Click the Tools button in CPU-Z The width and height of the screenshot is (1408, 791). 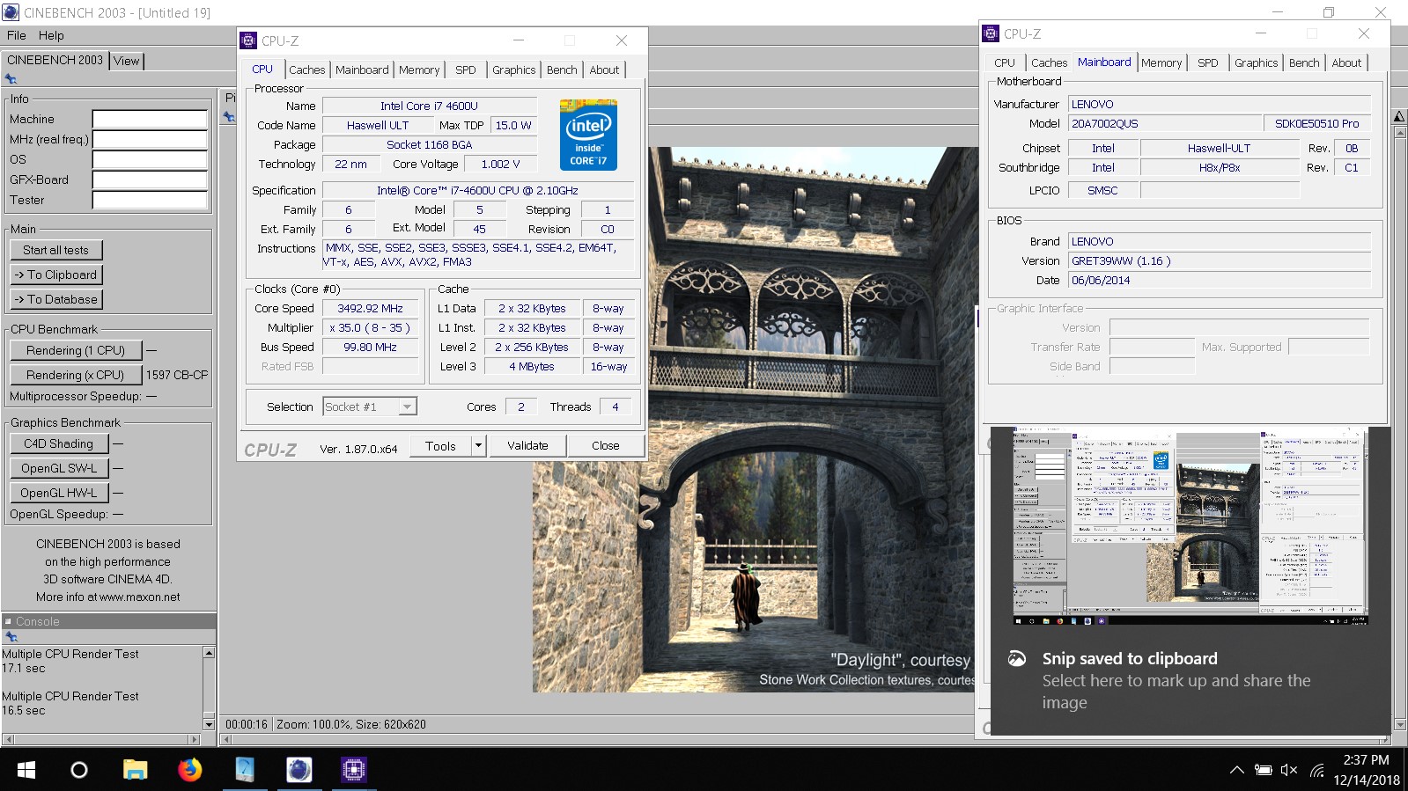(440, 446)
